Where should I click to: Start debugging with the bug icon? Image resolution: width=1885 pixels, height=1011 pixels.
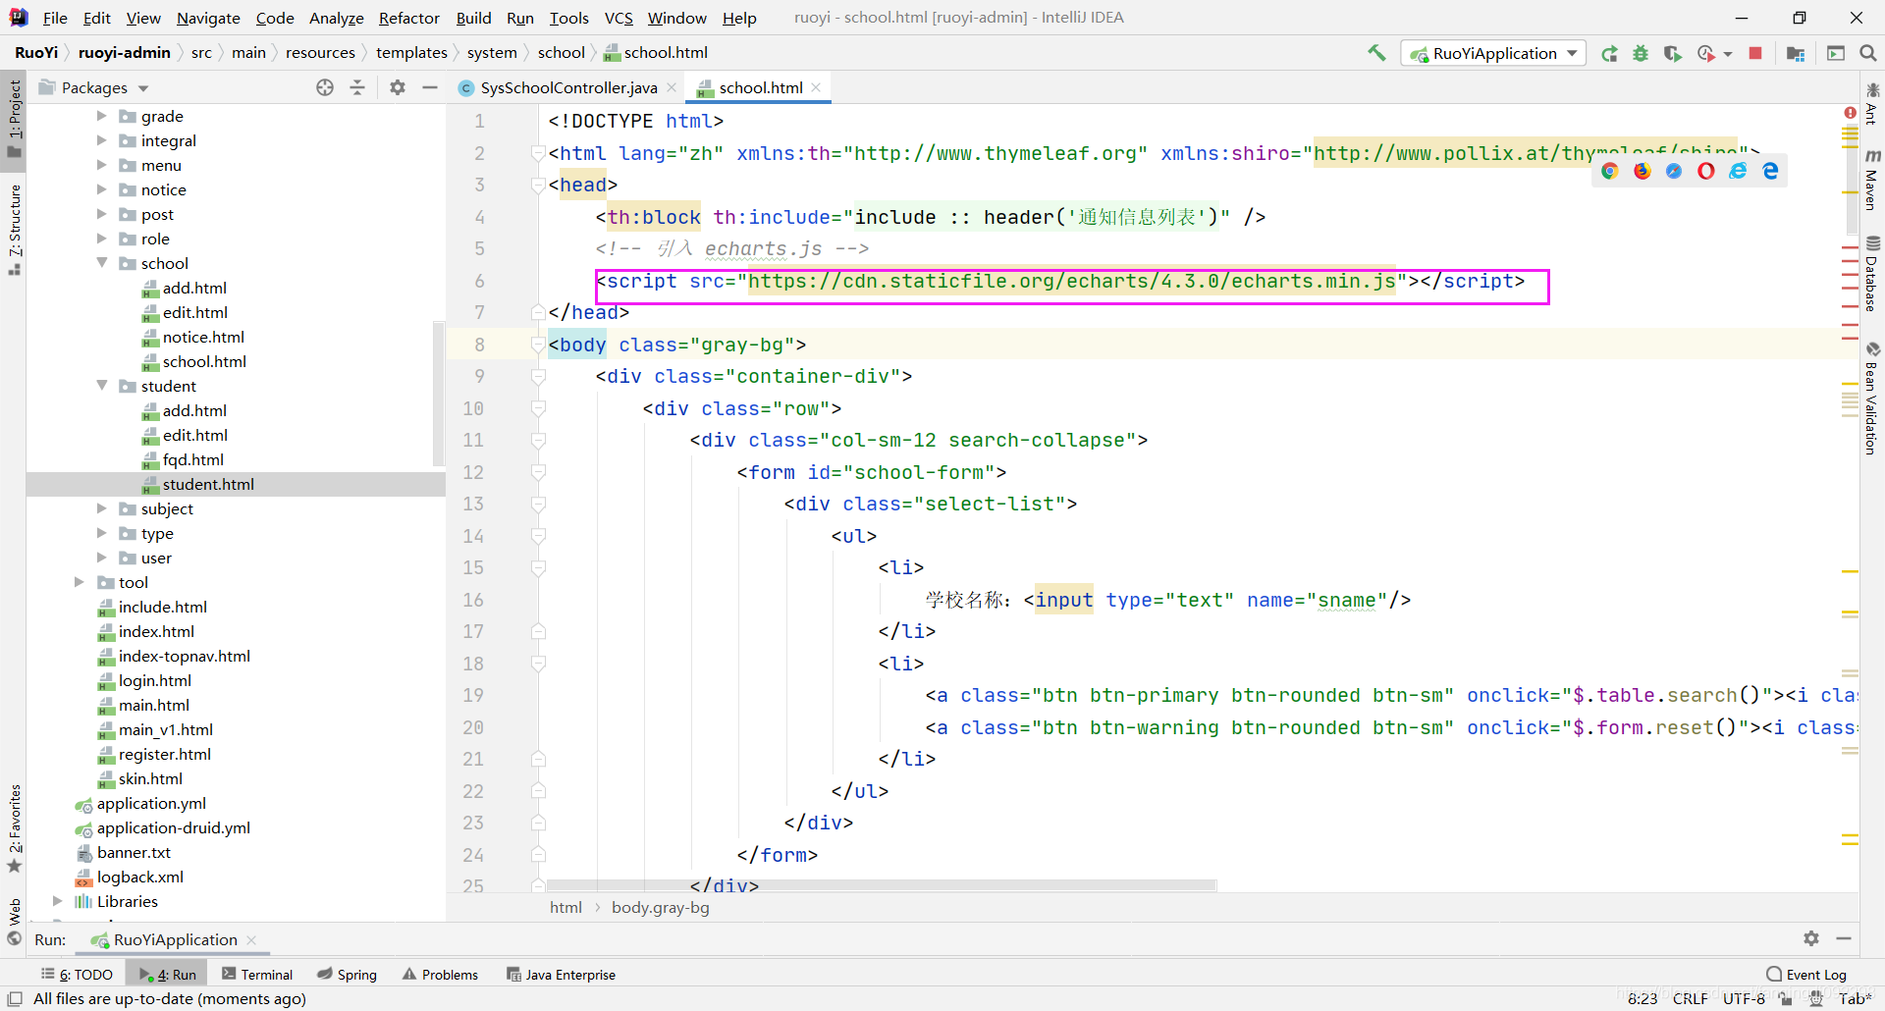pos(1641,54)
